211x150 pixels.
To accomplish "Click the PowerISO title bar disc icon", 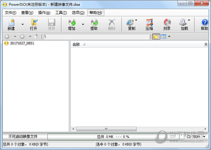I will [x=5, y=5].
